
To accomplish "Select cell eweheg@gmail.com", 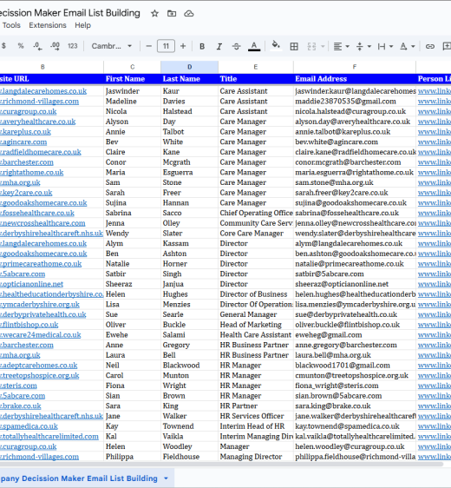I will (355, 335).
